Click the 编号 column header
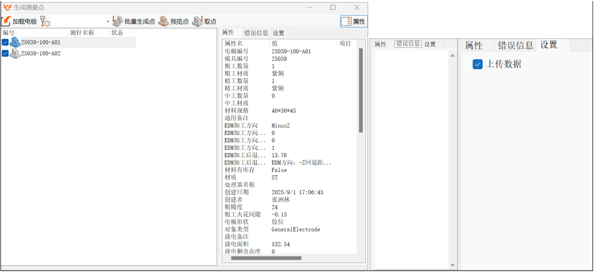This screenshot has height=272, width=594. pyautogui.click(x=9, y=33)
